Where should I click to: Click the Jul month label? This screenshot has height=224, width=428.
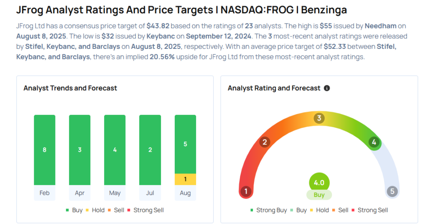coord(150,193)
